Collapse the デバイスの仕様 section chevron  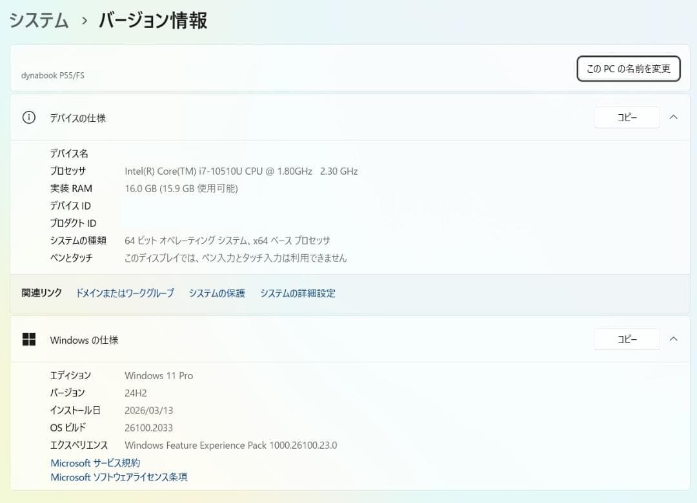click(673, 117)
